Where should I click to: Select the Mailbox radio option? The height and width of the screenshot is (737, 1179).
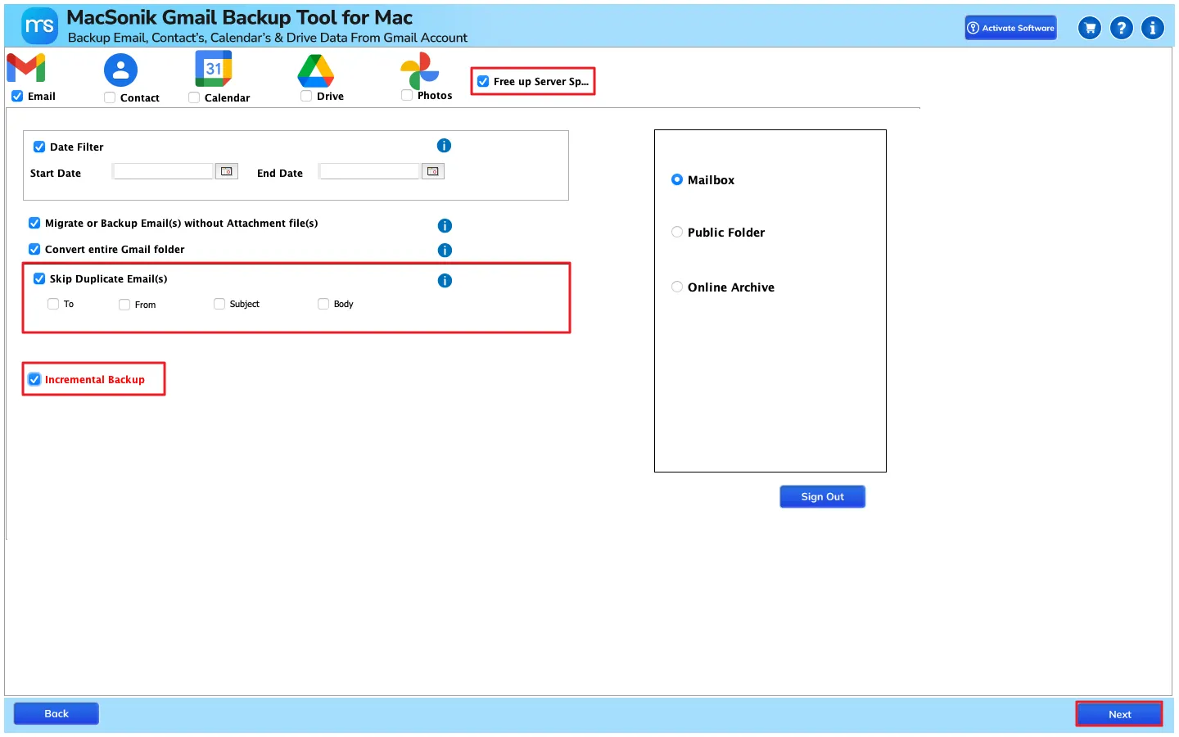click(677, 179)
